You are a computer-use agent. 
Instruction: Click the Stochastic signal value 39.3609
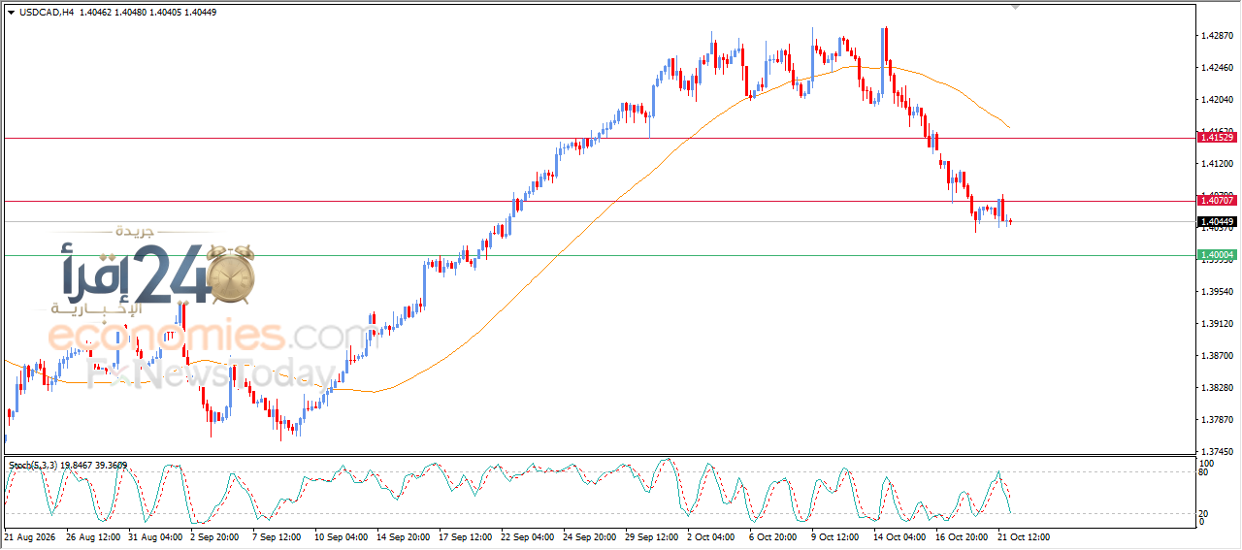(x=111, y=466)
